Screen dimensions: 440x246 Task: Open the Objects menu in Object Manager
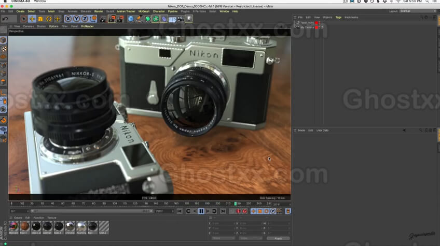pos(327,18)
